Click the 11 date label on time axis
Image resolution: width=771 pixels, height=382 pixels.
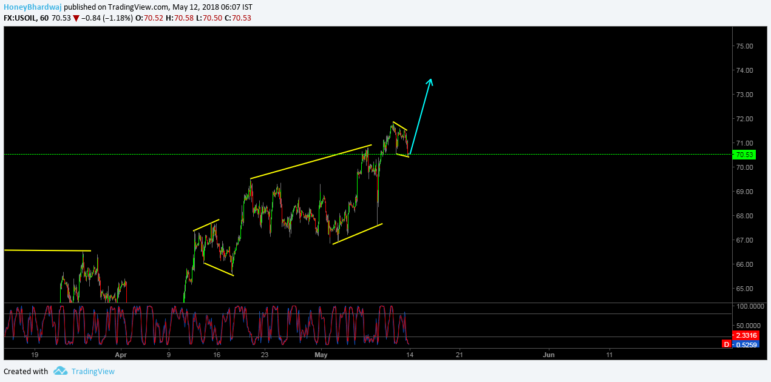click(x=609, y=355)
